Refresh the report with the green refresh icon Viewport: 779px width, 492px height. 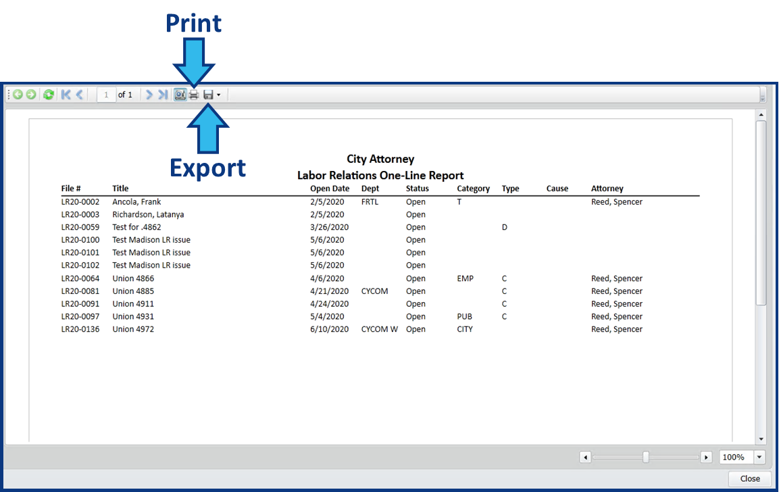(x=48, y=95)
